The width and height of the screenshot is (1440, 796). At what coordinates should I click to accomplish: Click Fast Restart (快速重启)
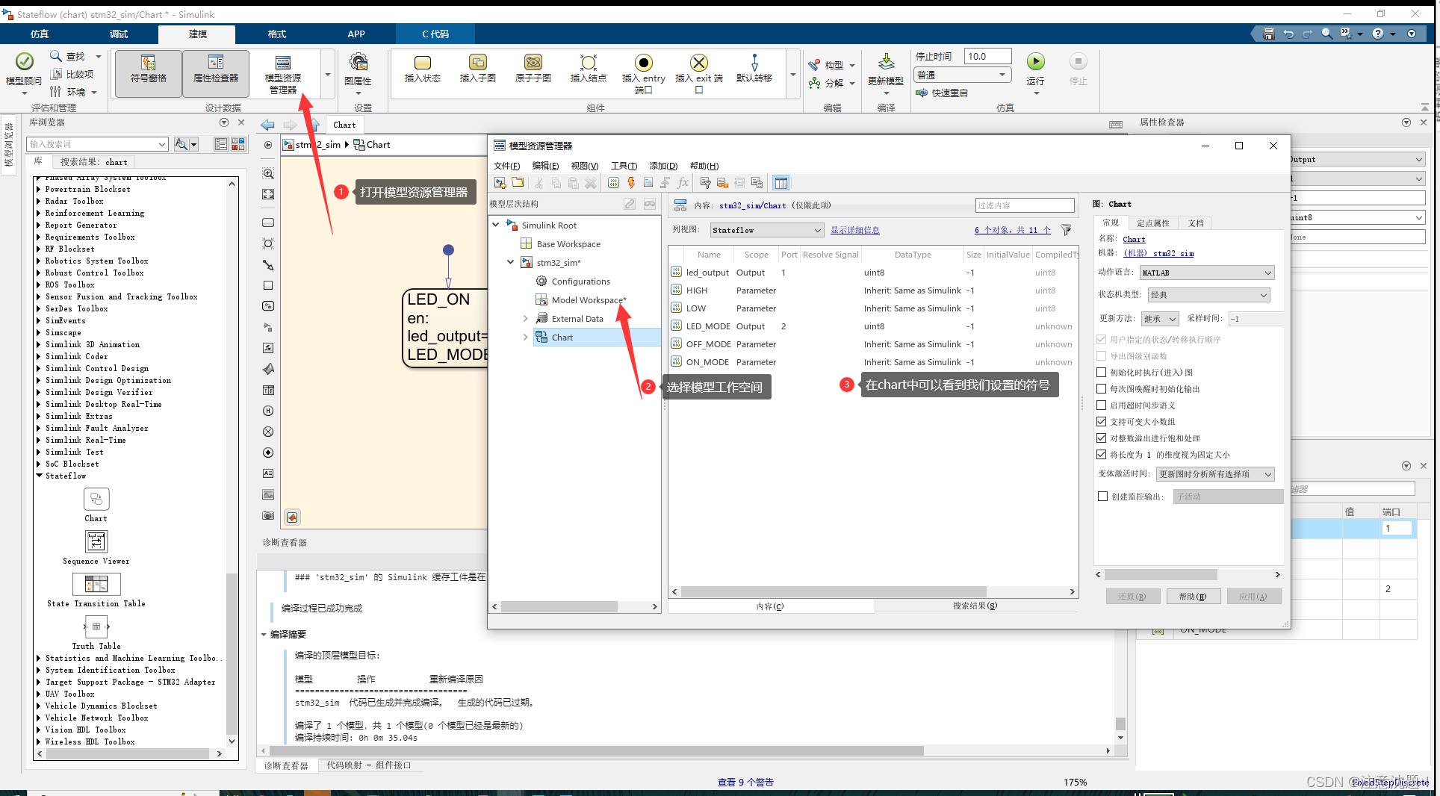click(x=942, y=93)
